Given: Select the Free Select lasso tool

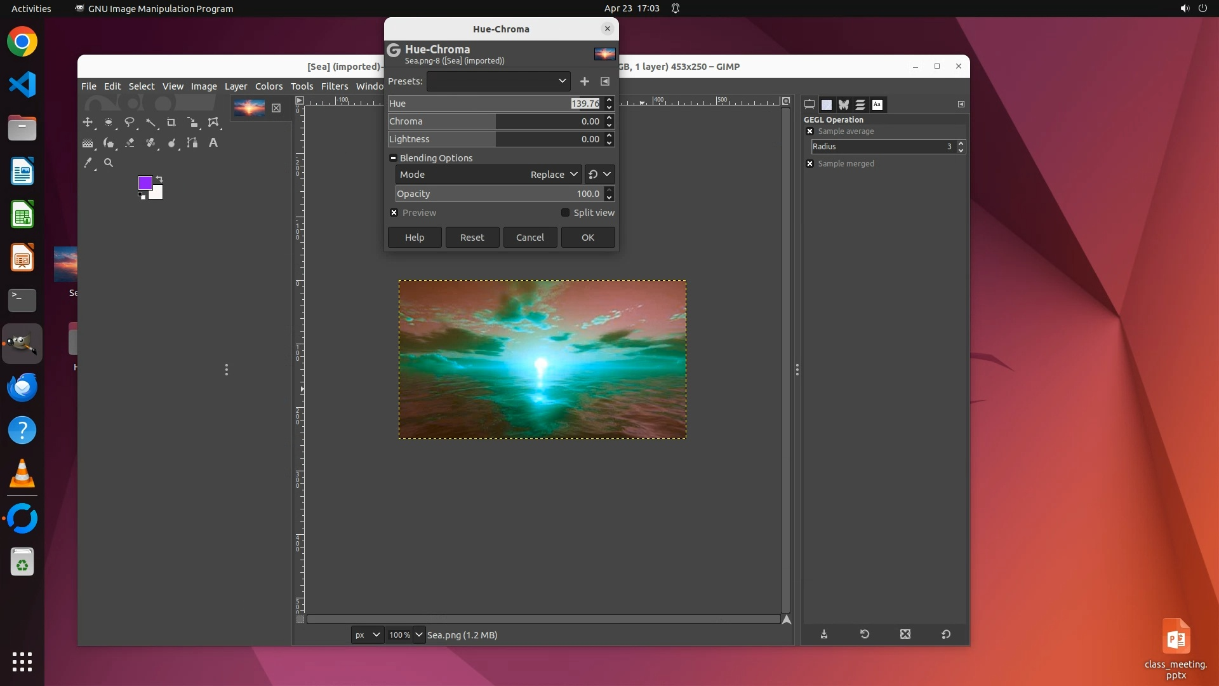Looking at the screenshot, I should [x=130, y=122].
